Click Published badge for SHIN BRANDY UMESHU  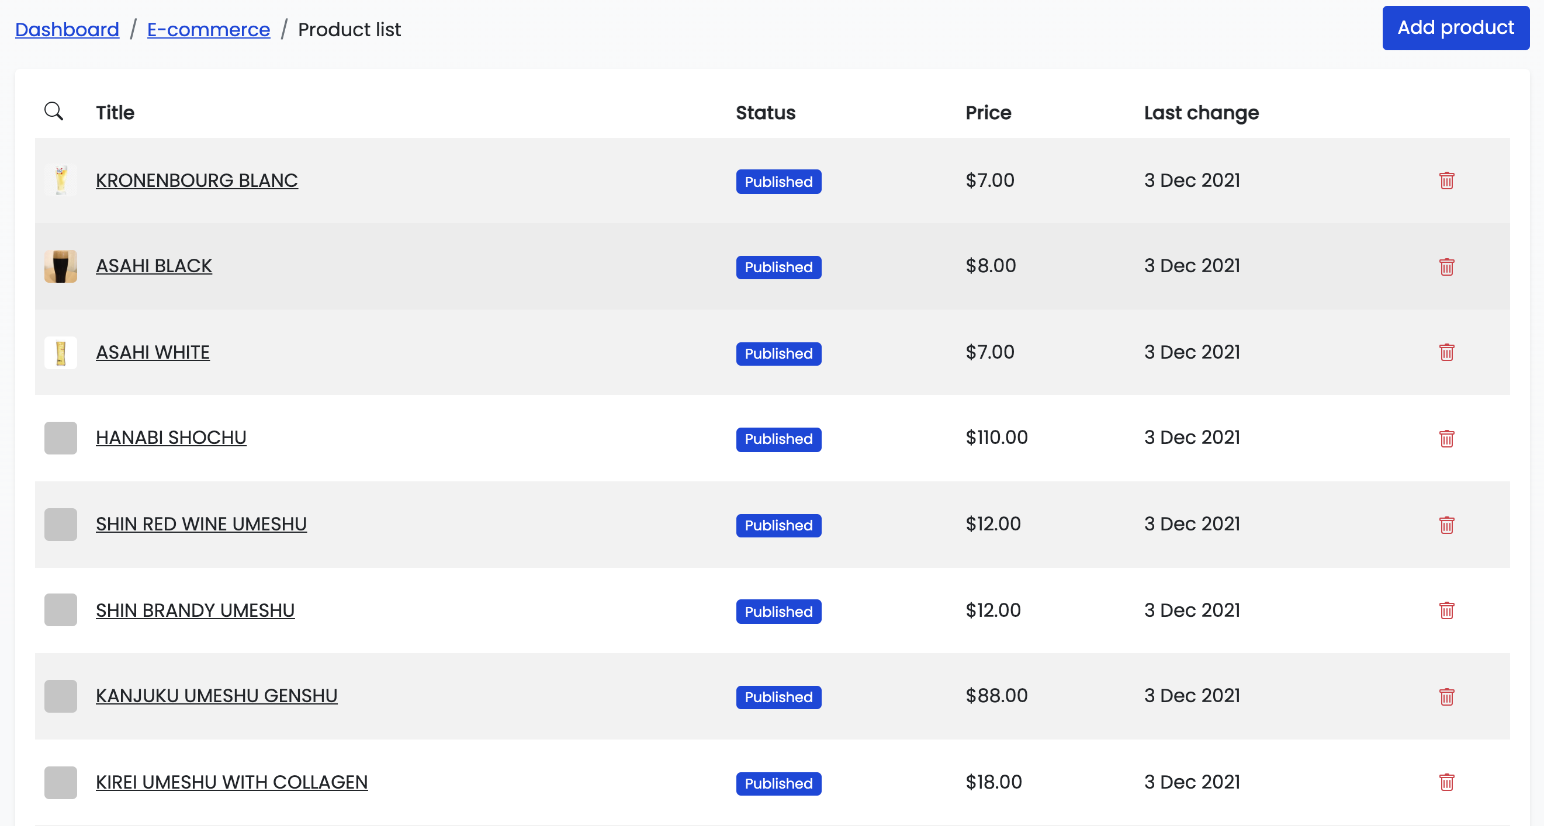(x=778, y=612)
